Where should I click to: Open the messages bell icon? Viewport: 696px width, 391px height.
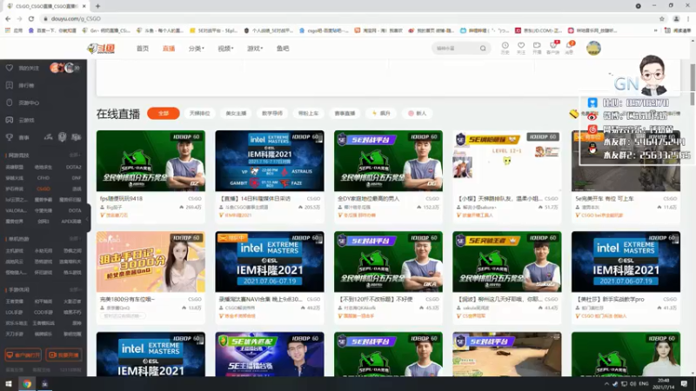[x=569, y=46]
